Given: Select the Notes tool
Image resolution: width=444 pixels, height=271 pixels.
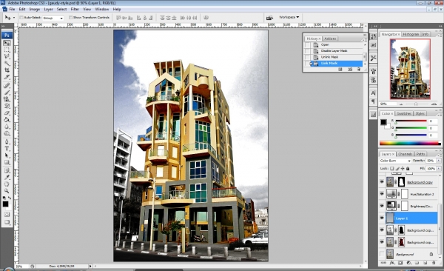Looking at the screenshot, I should [7, 170].
